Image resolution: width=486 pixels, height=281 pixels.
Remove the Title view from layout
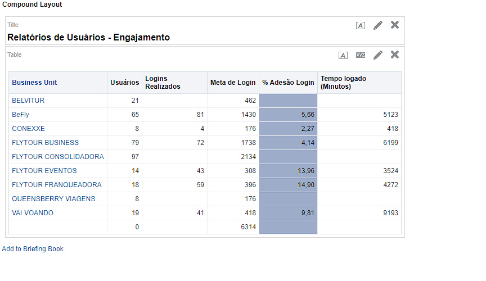click(x=394, y=25)
